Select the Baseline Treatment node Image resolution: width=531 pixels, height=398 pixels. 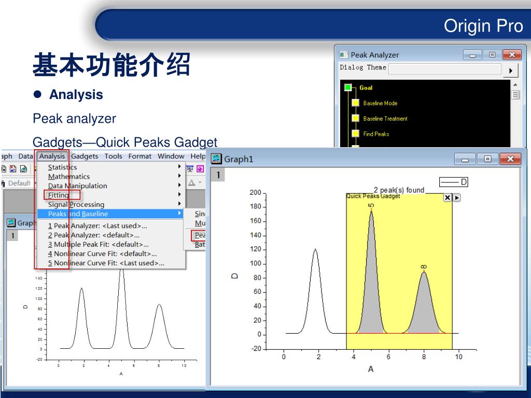[355, 118]
